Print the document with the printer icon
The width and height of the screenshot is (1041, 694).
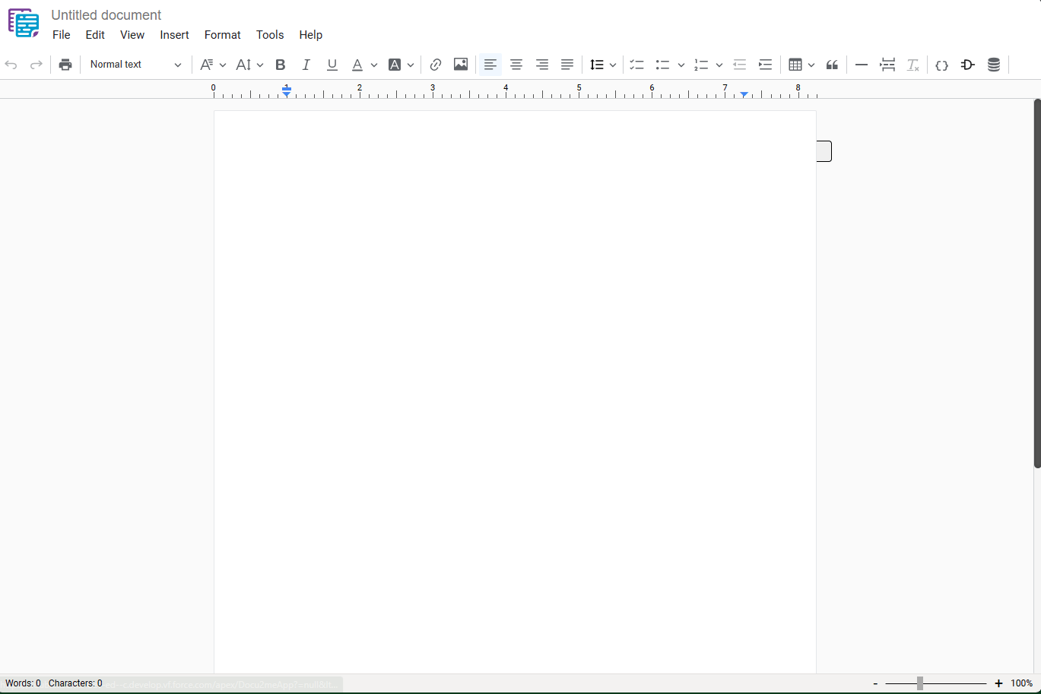pos(65,65)
